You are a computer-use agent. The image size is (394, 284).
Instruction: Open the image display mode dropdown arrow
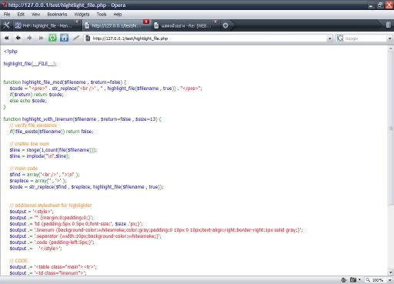tap(359, 280)
